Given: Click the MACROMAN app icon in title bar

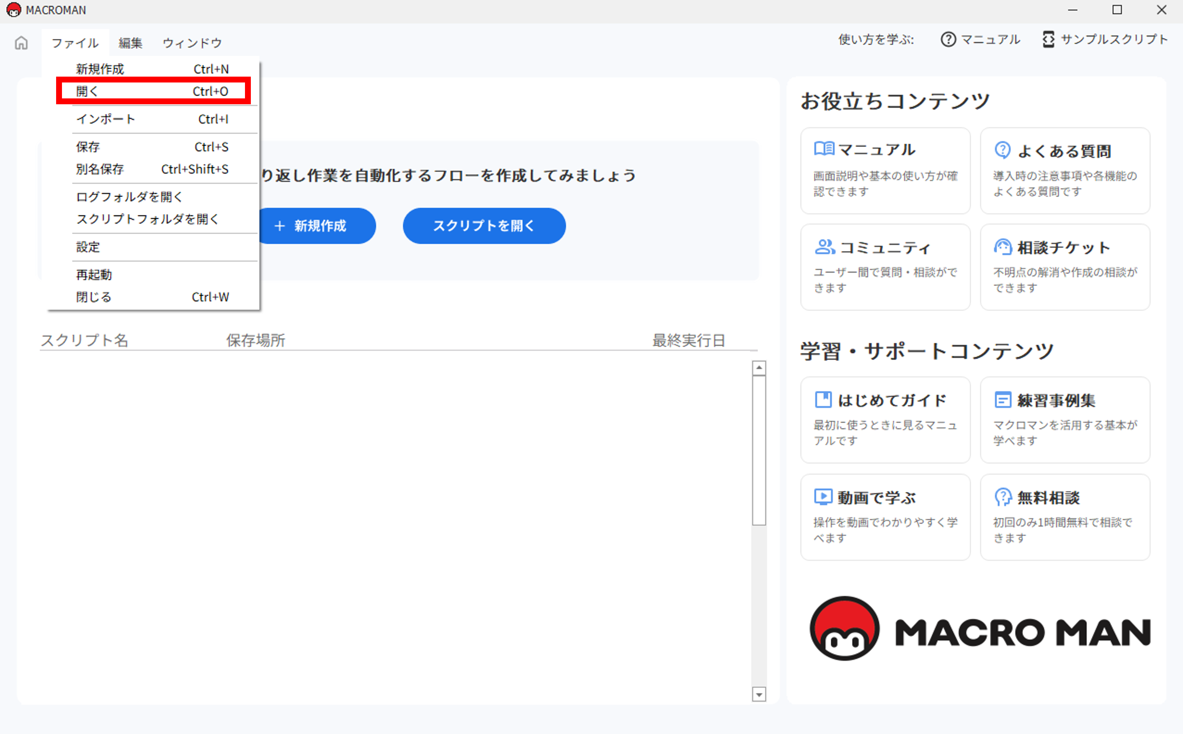Looking at the screenshot, I should (13, 10).
